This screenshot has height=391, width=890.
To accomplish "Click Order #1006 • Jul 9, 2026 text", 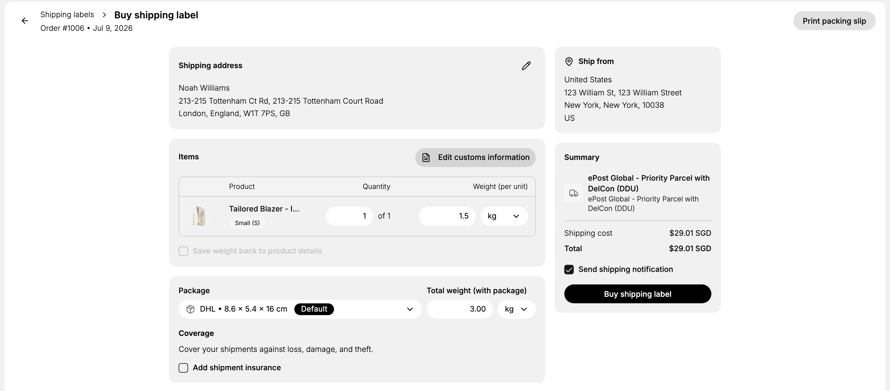I will tap(86, 28).
